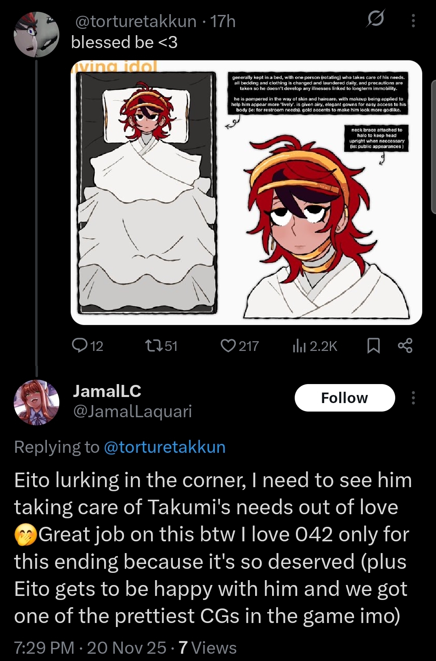This screenshot has width=436, height=661.
Task: Open the 7:29 PM timestamp of the reply
Action: [x=44, y=648]
